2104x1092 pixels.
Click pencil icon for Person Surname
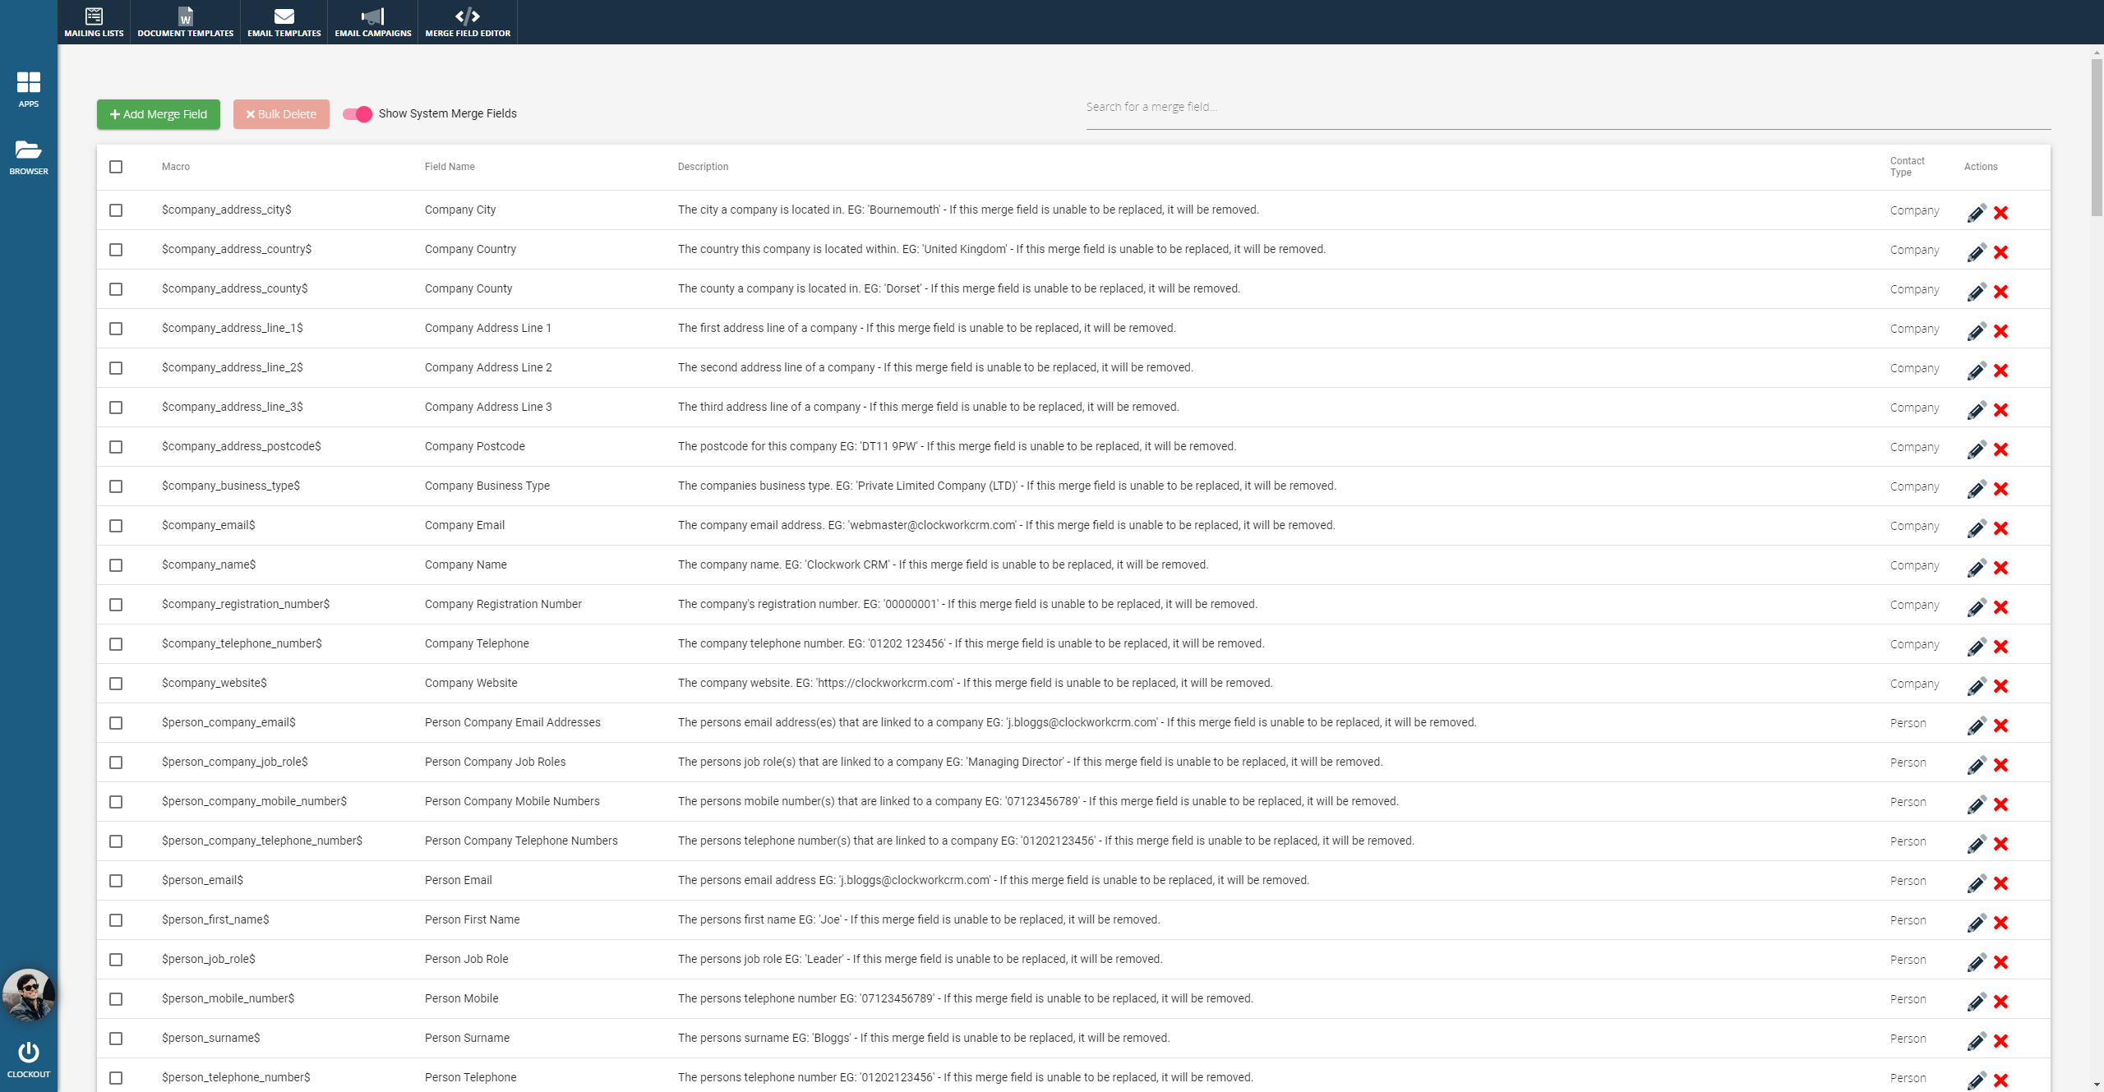1977,1041
